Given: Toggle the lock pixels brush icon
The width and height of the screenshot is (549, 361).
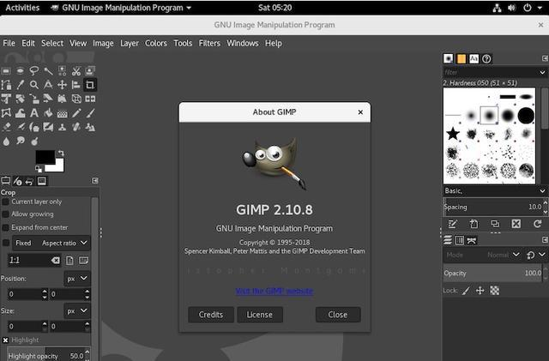Looking at the screenshot, I should [x=466, y=291].
